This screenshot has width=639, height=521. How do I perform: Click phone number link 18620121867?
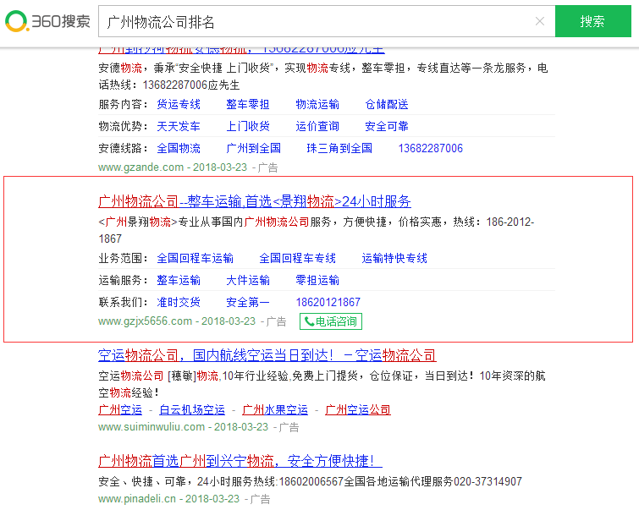(x=328, y=302)
